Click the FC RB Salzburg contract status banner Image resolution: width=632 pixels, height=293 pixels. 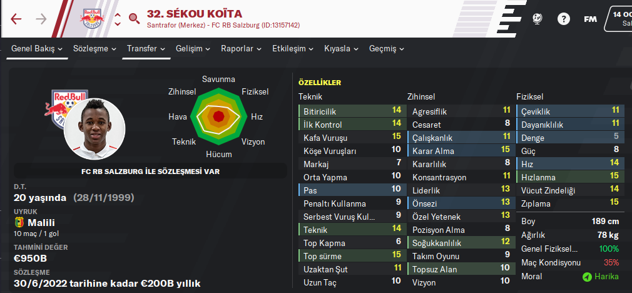click(150, 170)
